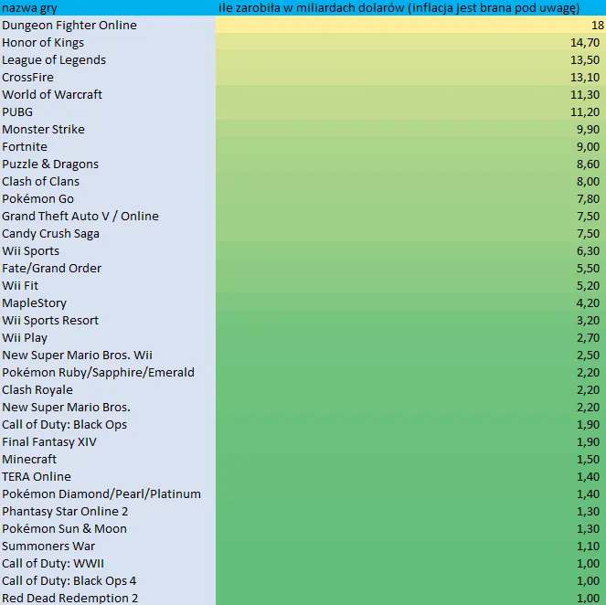Click the Pokémon Diamond/Pearl/Platinum cell

(x=108, y=494)
